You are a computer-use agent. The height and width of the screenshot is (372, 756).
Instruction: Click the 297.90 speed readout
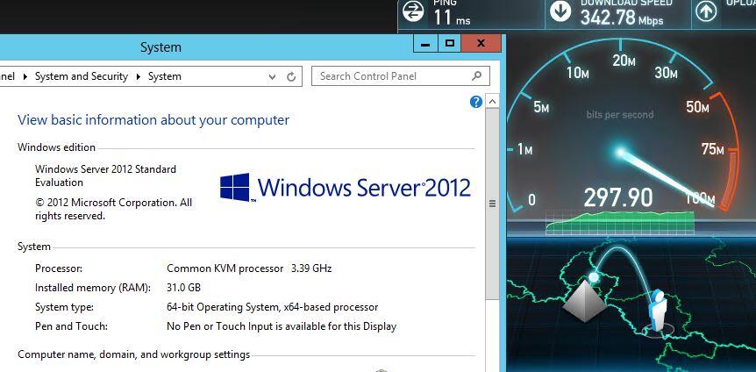[618, 197]
